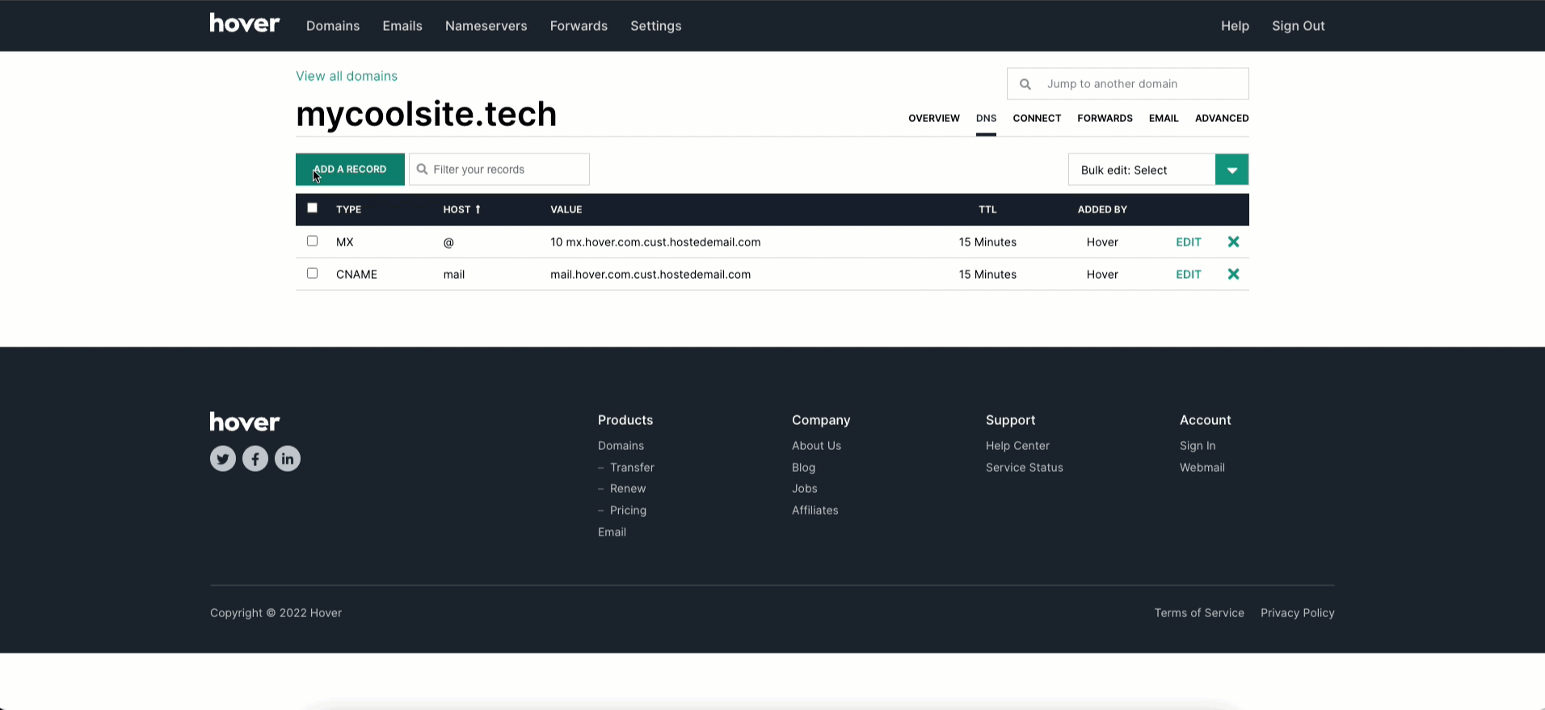Switch to the FORWARDS domain tab
1545x710 pixels.
(x=1105, y=118)
